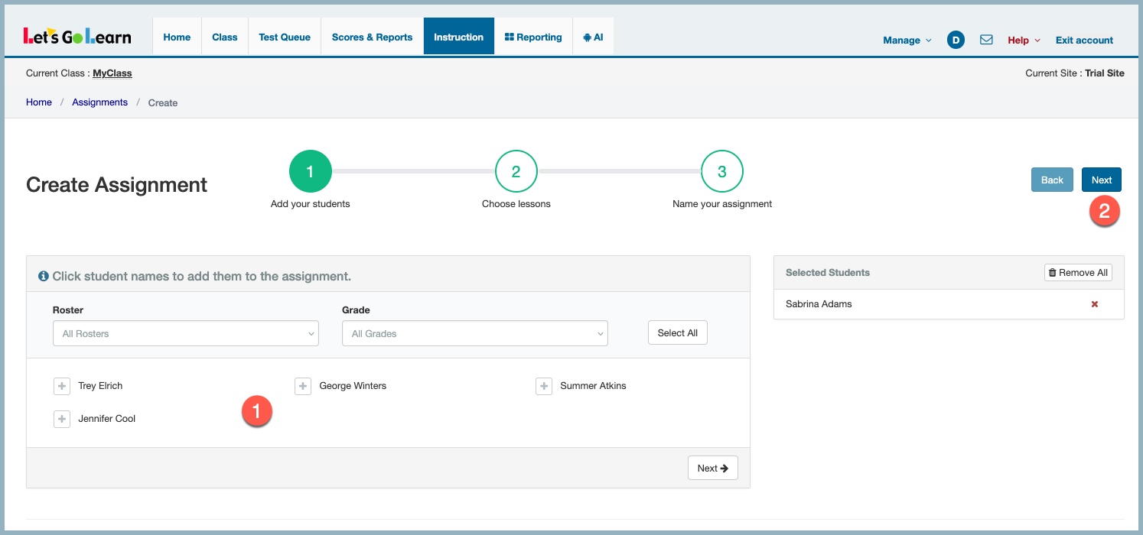This screenshot has height=535, width=1143.
Task: Switch to the AI tab
Action: coord(593,37)
